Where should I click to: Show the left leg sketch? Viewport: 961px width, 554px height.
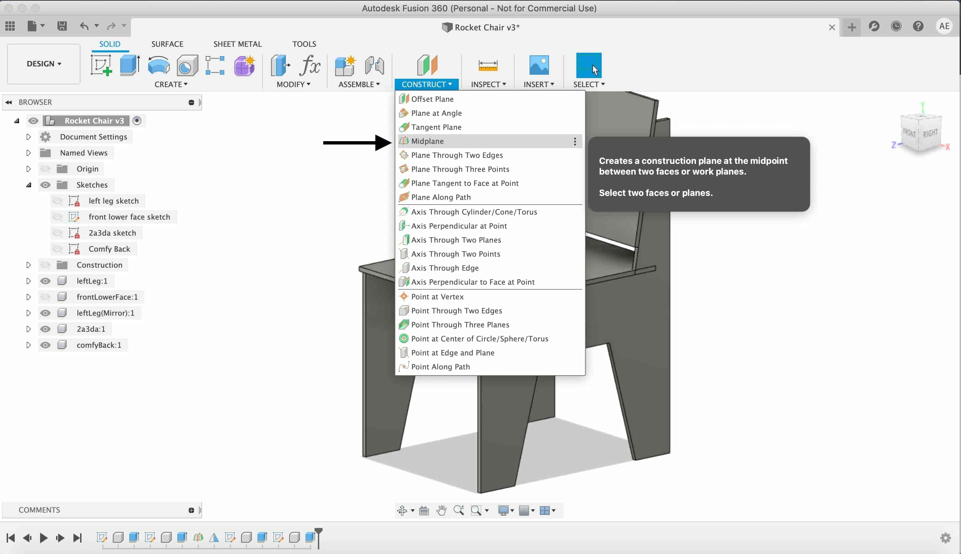tap(57, 201)
